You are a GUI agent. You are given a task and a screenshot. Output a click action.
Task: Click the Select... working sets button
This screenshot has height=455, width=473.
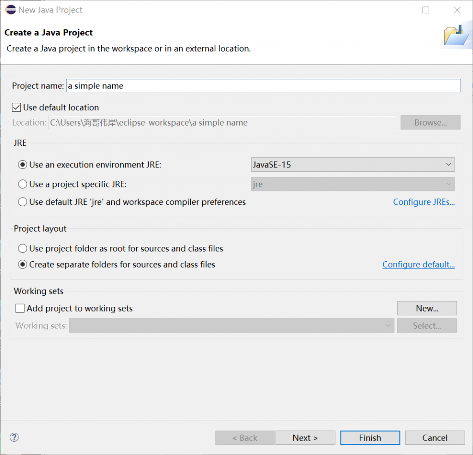(x=427, y=326)
